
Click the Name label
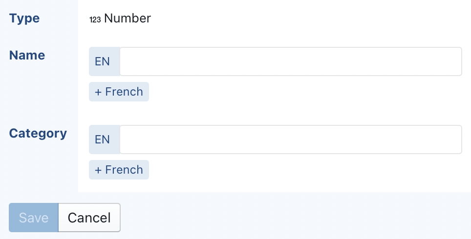[27, 55]
